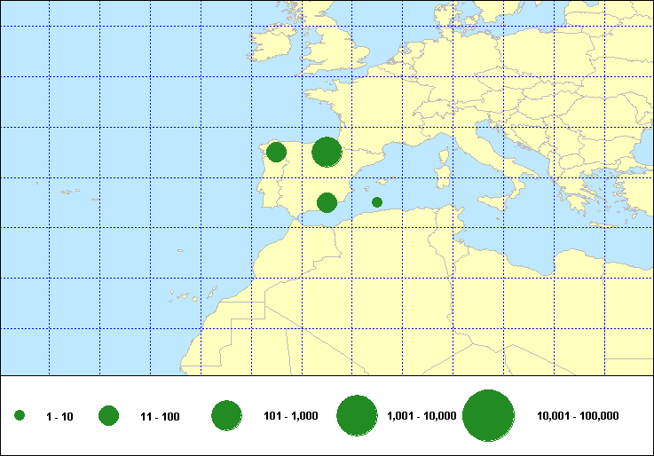This screenshot has height=456, width=654.
Task: Select the "10,001 - 100,000" legend text
Action: [x=578, y=416]
